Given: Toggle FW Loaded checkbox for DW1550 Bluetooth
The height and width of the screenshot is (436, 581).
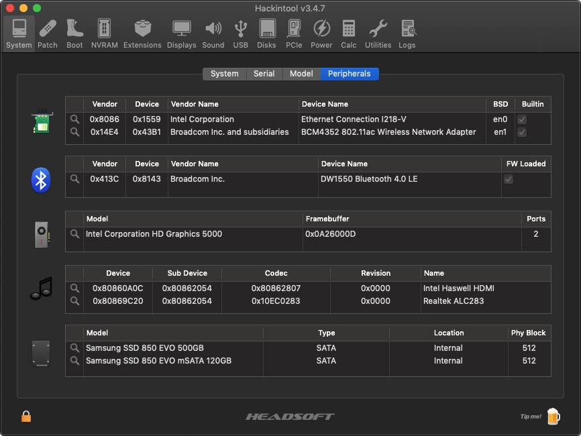Looking at the screenshot, I should point(509,179).
